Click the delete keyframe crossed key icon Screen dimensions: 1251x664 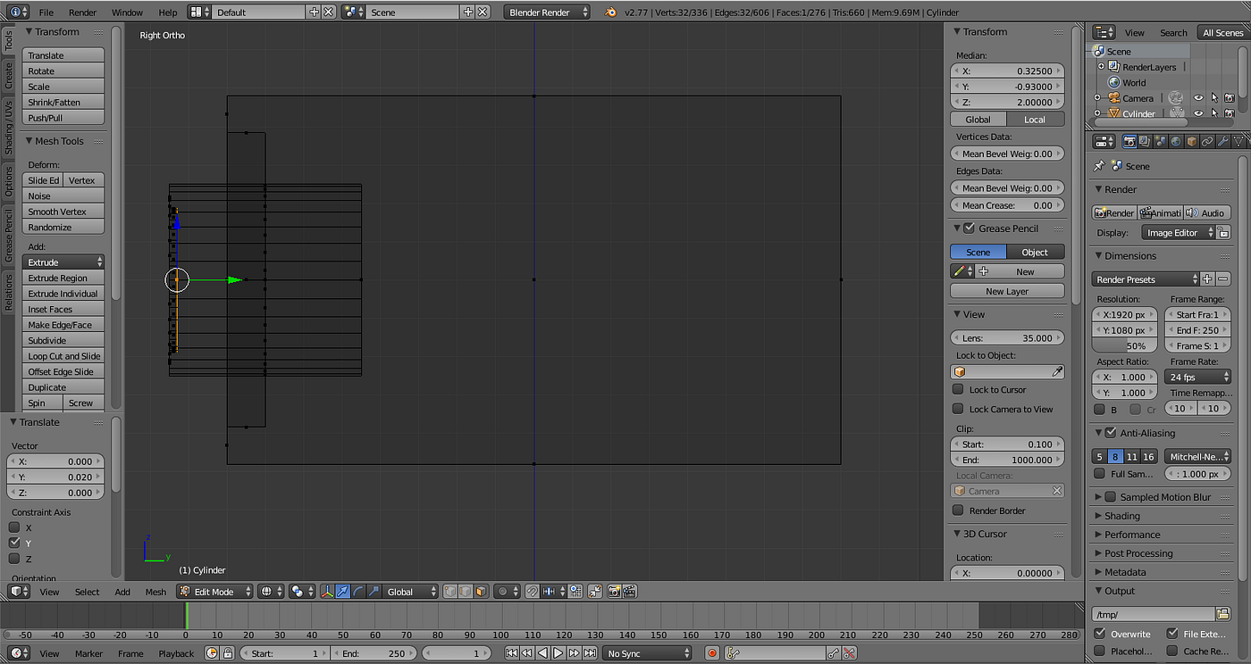[x=849, y=653]
